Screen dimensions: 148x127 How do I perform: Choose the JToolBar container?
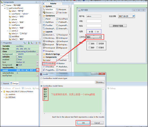(x=48, y=25)
